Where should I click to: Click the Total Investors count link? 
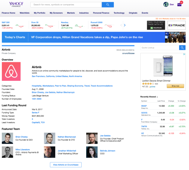[33, 119]
